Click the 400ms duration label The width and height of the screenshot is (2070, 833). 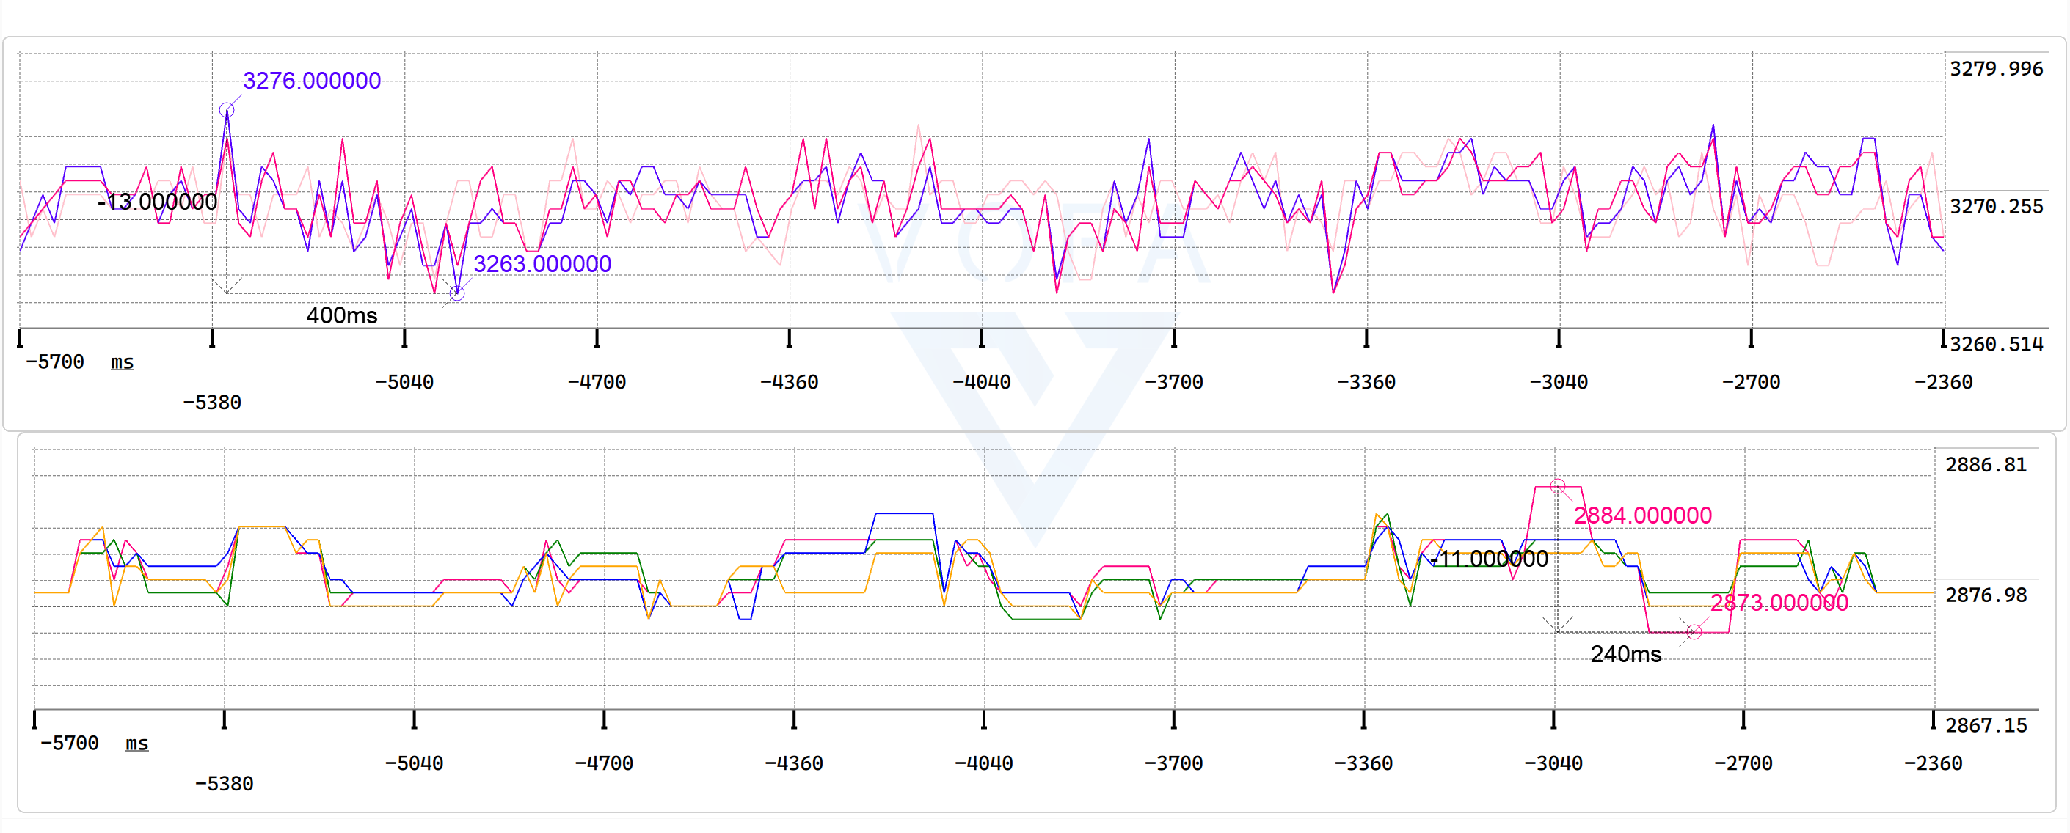tap(341, 315)
